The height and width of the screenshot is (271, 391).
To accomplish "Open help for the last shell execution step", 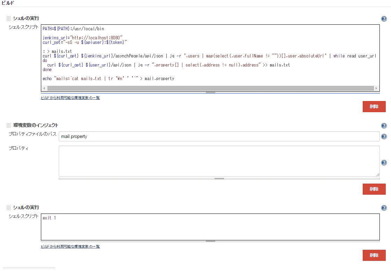I will (384, 208).
